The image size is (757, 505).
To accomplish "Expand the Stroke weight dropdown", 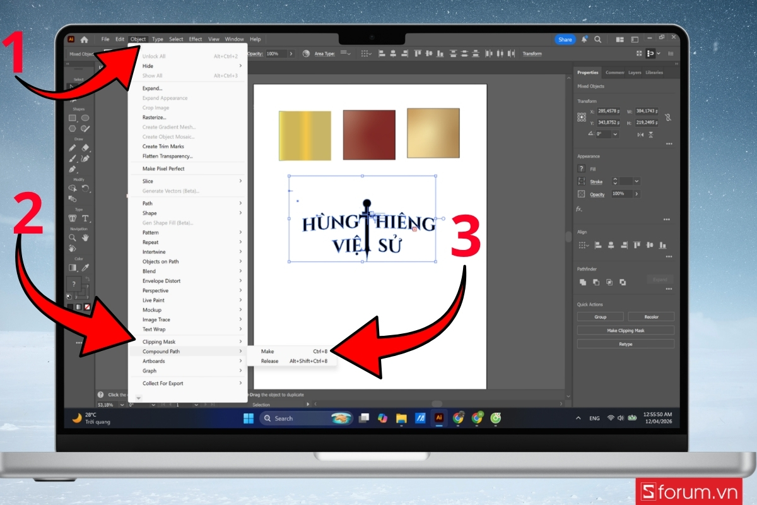I will click(x=636, y=181).
